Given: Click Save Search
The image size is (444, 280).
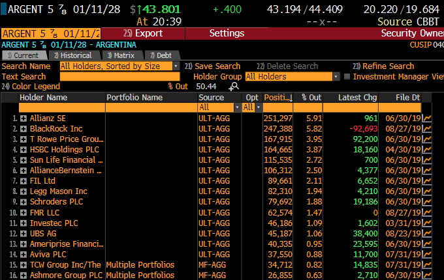Looking at the screenshot, I should point(212,66).
